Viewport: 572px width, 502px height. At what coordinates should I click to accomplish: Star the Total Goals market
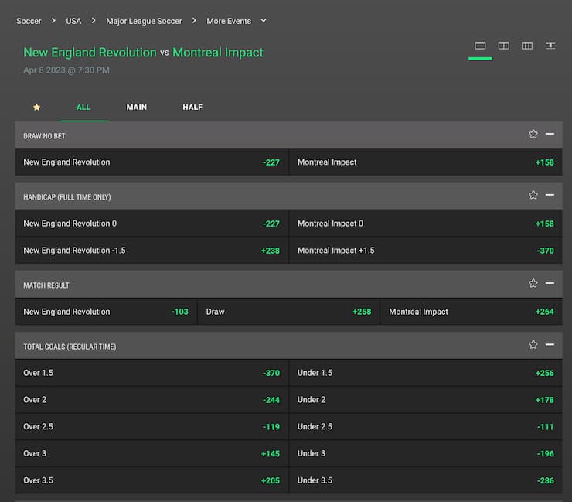(533, 345)
